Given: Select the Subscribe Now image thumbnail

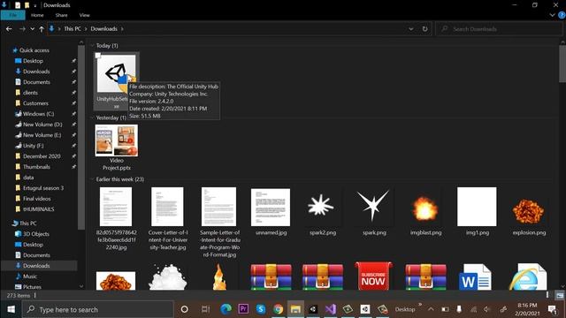Looking at the screenshot, I should 373,276.
